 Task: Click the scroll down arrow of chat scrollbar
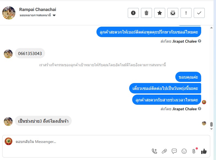[x=211, y=129]
